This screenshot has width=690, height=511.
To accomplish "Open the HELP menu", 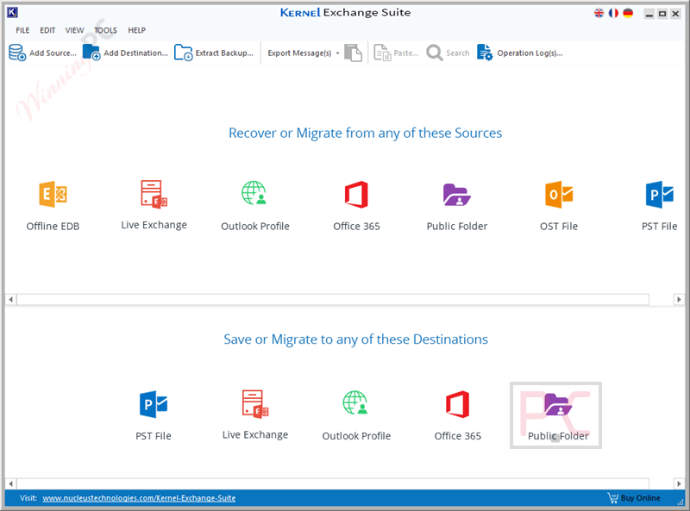I will pyautogui.click(x=137, y=30).
